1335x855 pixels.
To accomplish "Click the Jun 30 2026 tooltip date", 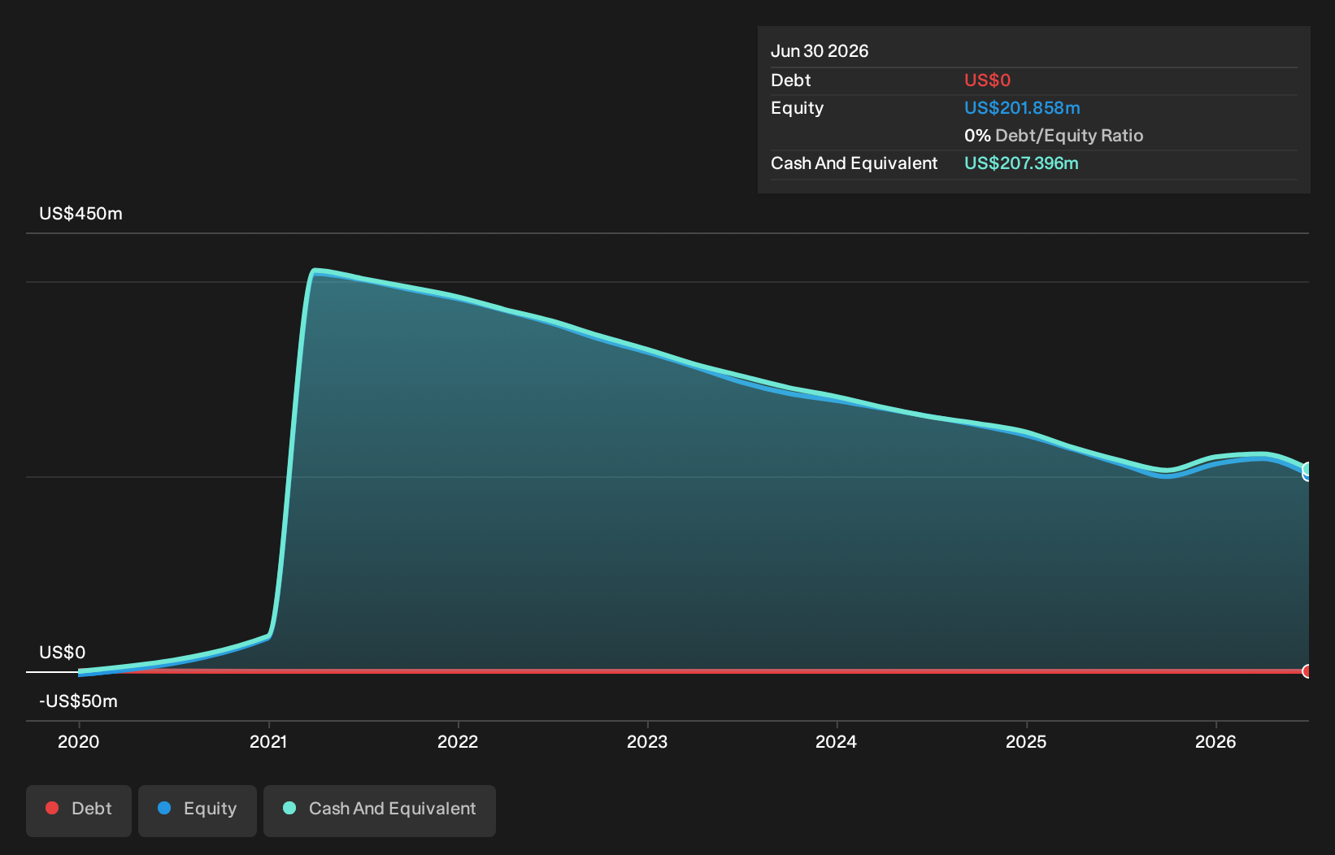I will point(820,51).
